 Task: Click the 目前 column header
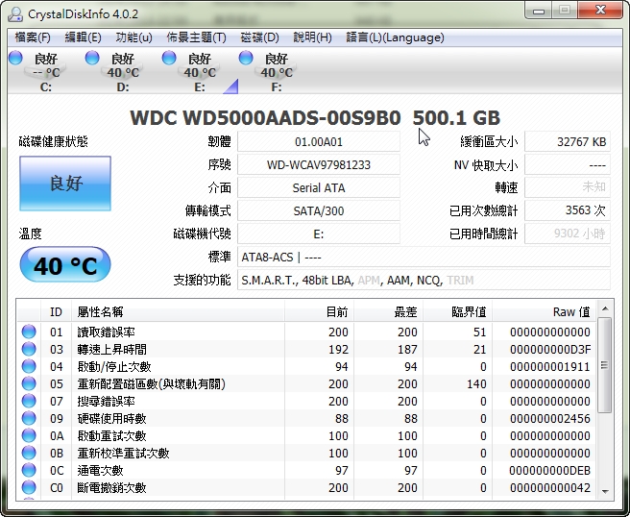(320, 311)
